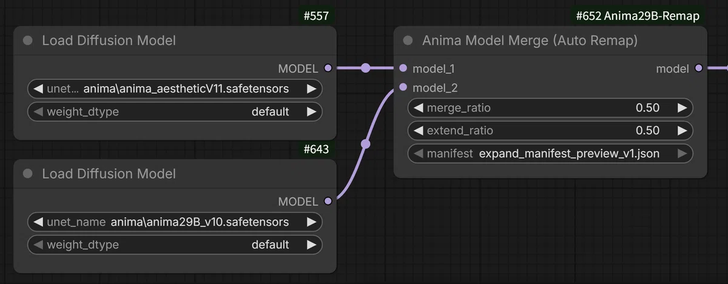The height and width of the screenshot is (284, 728).
Task: Open weight_dtype dropdown in node #643
Action: click(175, 245)
